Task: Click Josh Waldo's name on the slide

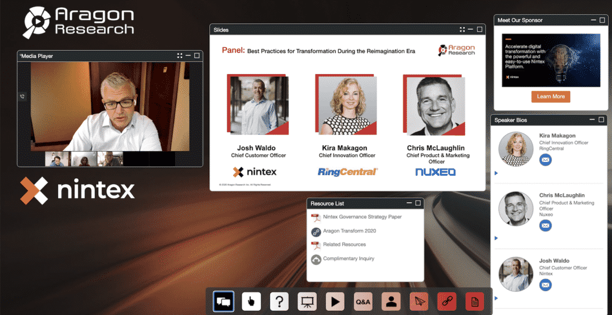Action: pos(258,148)
